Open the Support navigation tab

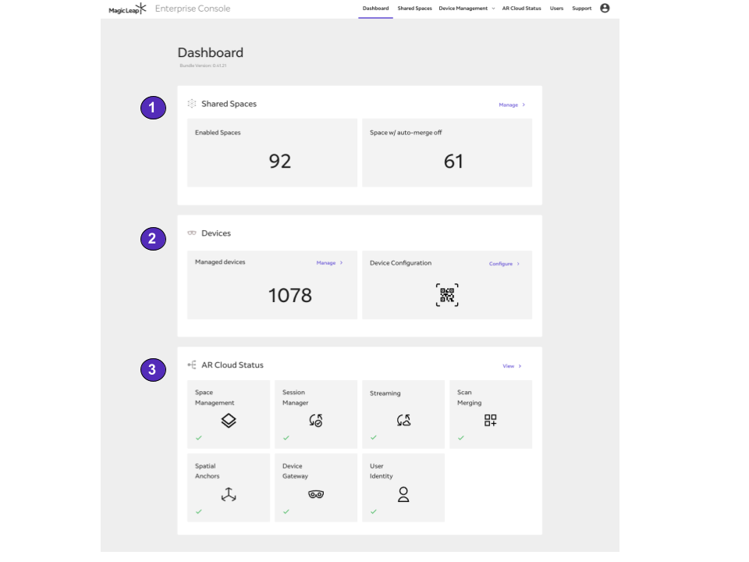(582, 9)
